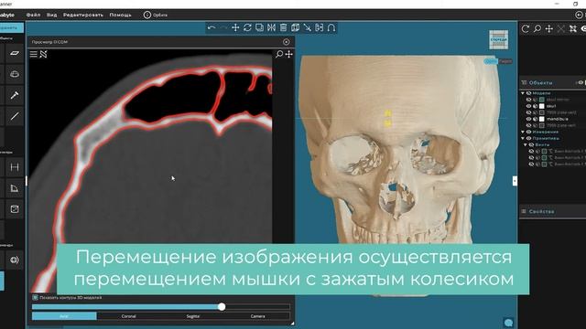Click the DICOM slice slider handle
The height and width of the screenshot is (329, 586).
(222, 307)
